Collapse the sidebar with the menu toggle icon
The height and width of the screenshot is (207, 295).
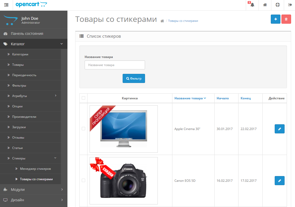click(x=6, y=5)
